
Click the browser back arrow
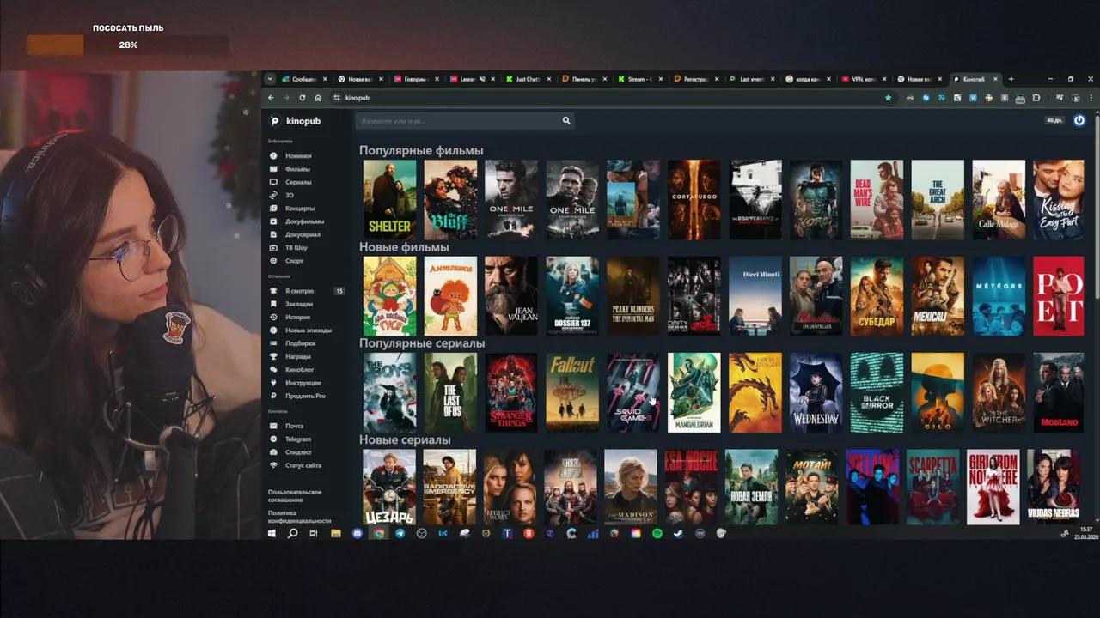271,98
